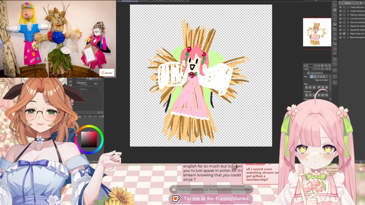Click the throne.com wishlist banner
Image resolution: width=365 pixels, height=205 pixels.
point(211,189)
